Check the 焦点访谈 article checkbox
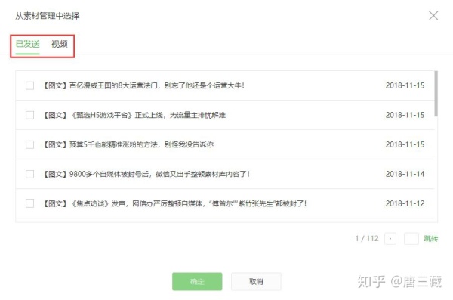This screenshot has width=453, height=300. coord(29,204)
